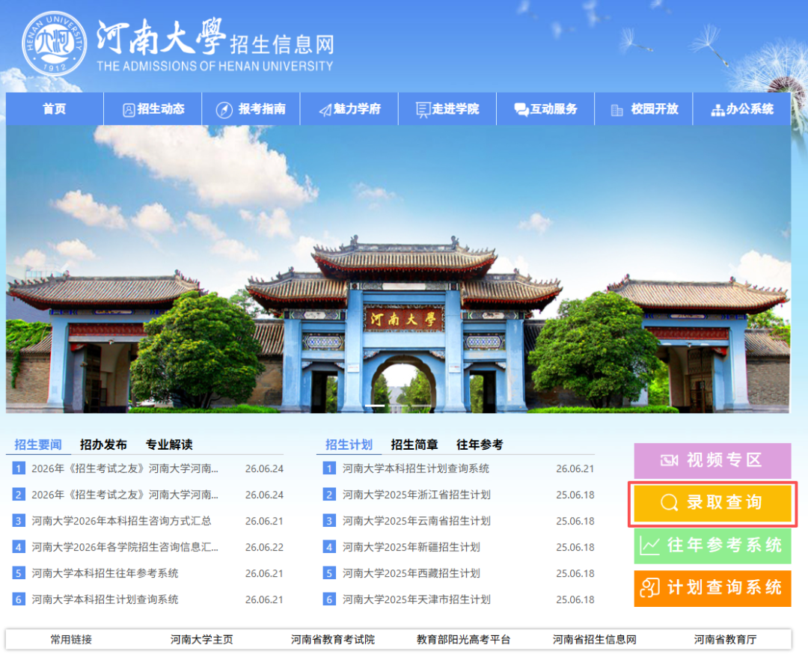Open the 录取查询 button

(712, 503)
